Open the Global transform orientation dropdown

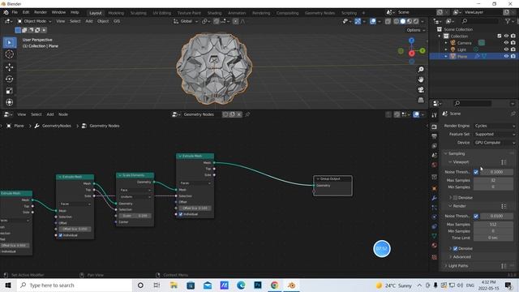point(186,21)
